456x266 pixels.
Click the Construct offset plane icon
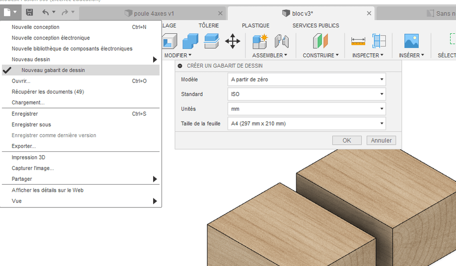pos(320,41)
